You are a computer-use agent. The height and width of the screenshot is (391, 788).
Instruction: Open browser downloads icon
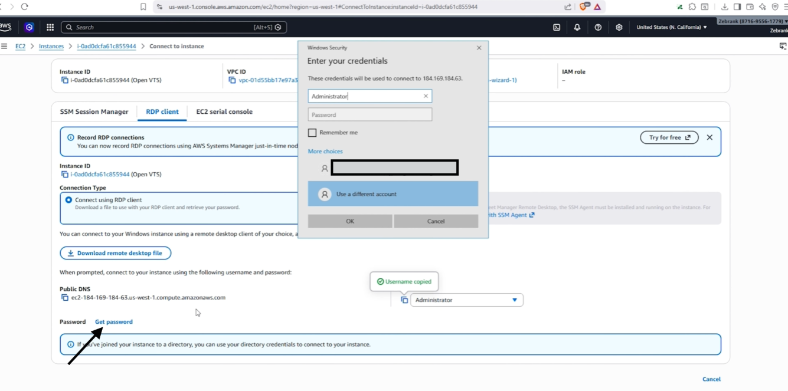[x=725, y=7]
